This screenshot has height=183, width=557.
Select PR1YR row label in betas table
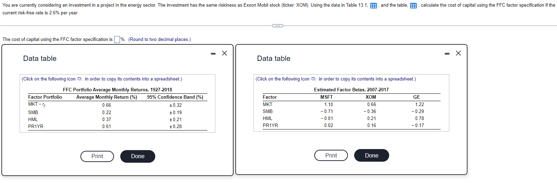[x=270, y=125]
